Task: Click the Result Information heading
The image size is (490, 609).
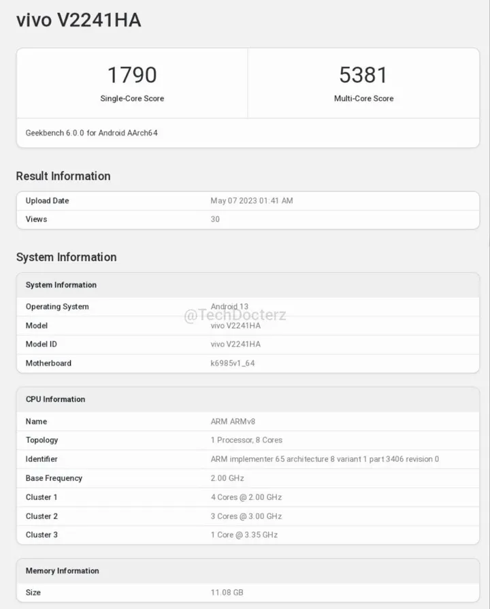Action: pos(63,176)
